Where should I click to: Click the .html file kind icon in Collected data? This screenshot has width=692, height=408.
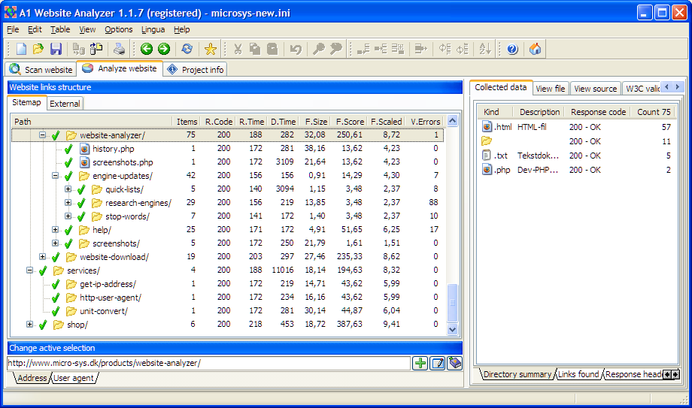tap(487, 127)
